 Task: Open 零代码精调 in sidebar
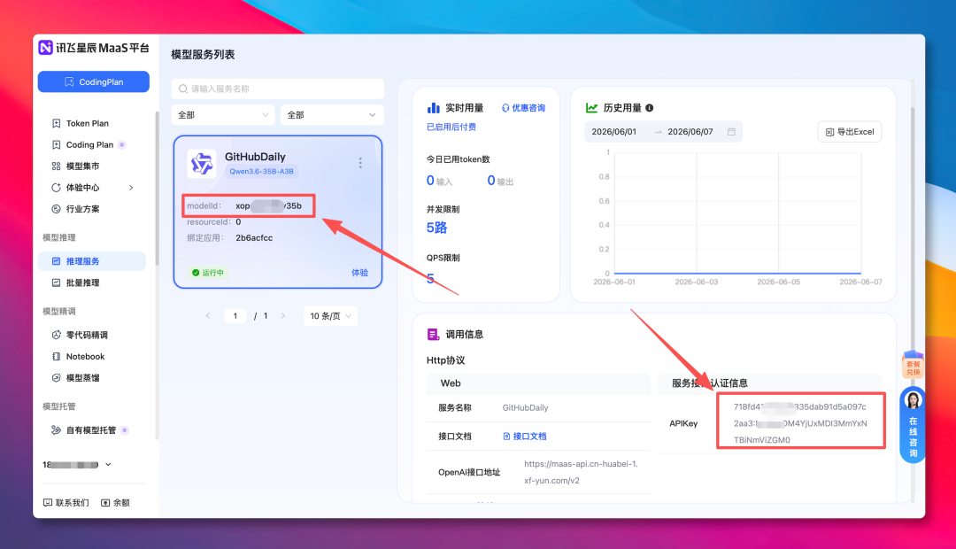(x=87, y=335)
